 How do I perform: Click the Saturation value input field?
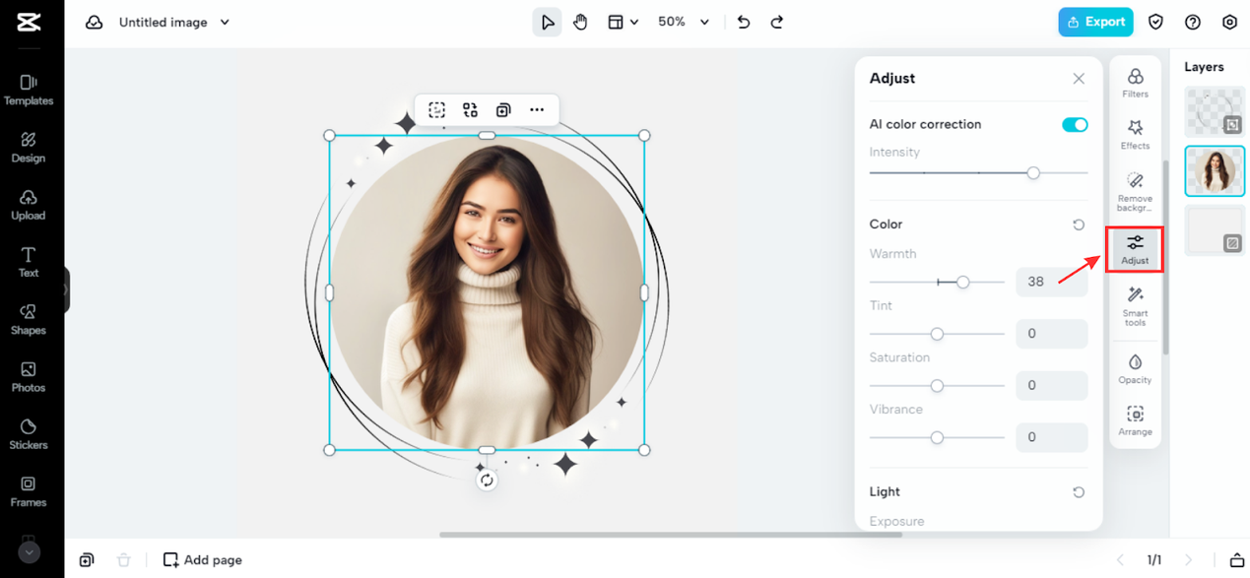(1052, 386)
